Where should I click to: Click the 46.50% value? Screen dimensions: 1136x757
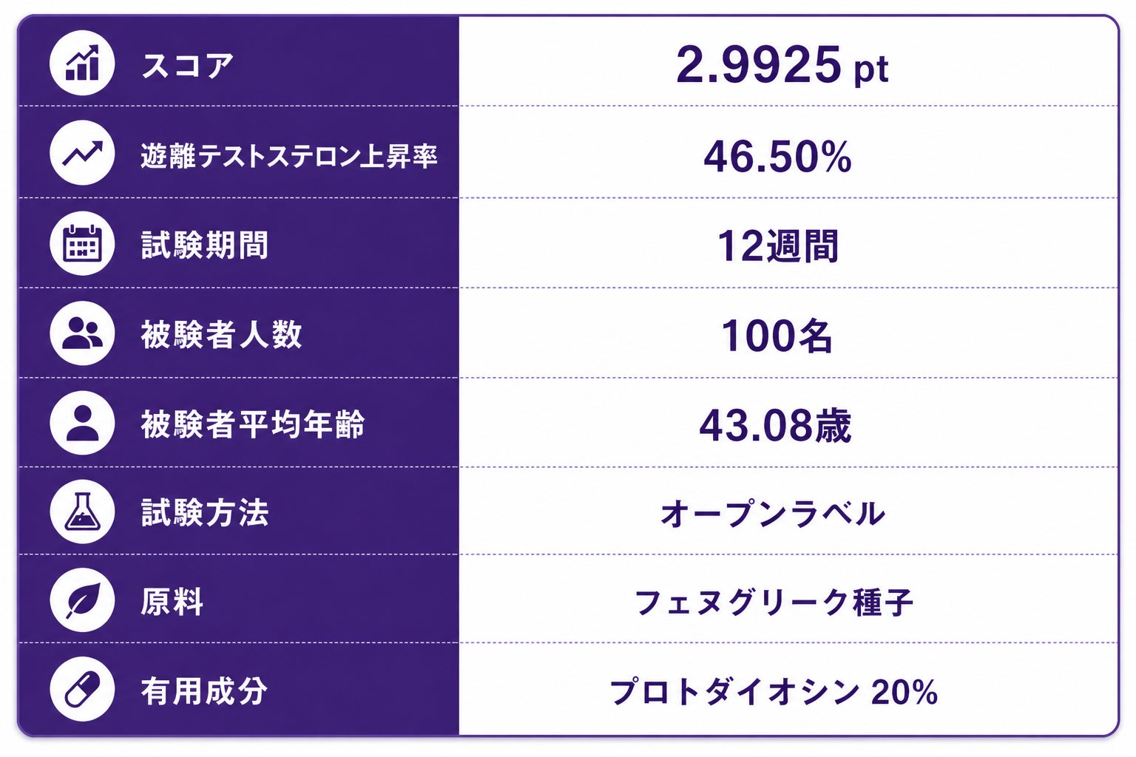click(x=777, y=157)
